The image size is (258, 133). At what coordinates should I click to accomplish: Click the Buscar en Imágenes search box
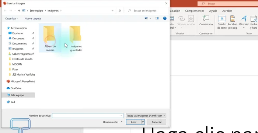(x=147, y=11)
